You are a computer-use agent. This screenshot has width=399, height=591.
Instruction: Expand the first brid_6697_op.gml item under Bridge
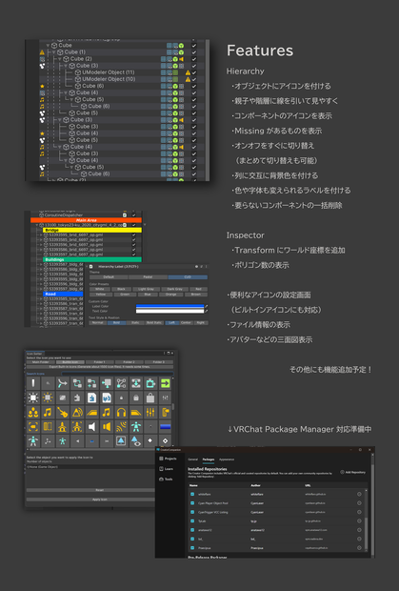pyautogui.click(x=41, y=234)
